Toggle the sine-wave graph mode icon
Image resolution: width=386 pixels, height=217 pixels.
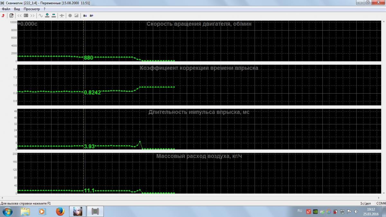tap(41, 15)
